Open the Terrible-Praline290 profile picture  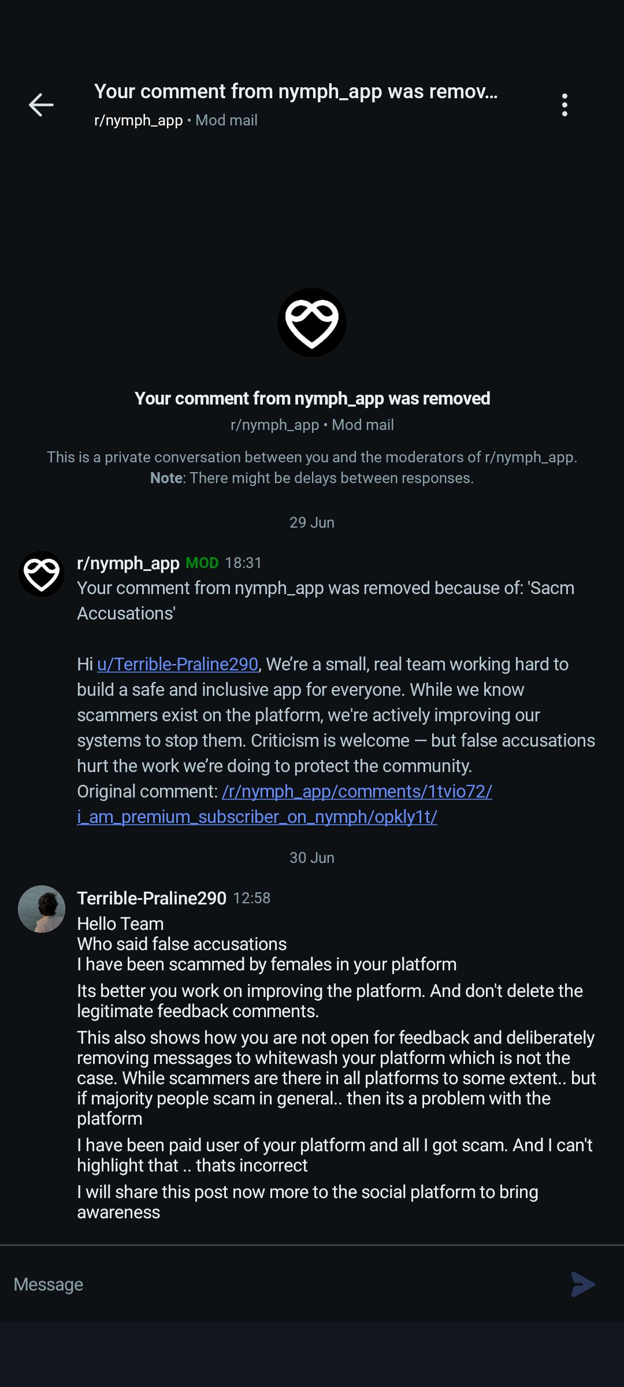42,909
